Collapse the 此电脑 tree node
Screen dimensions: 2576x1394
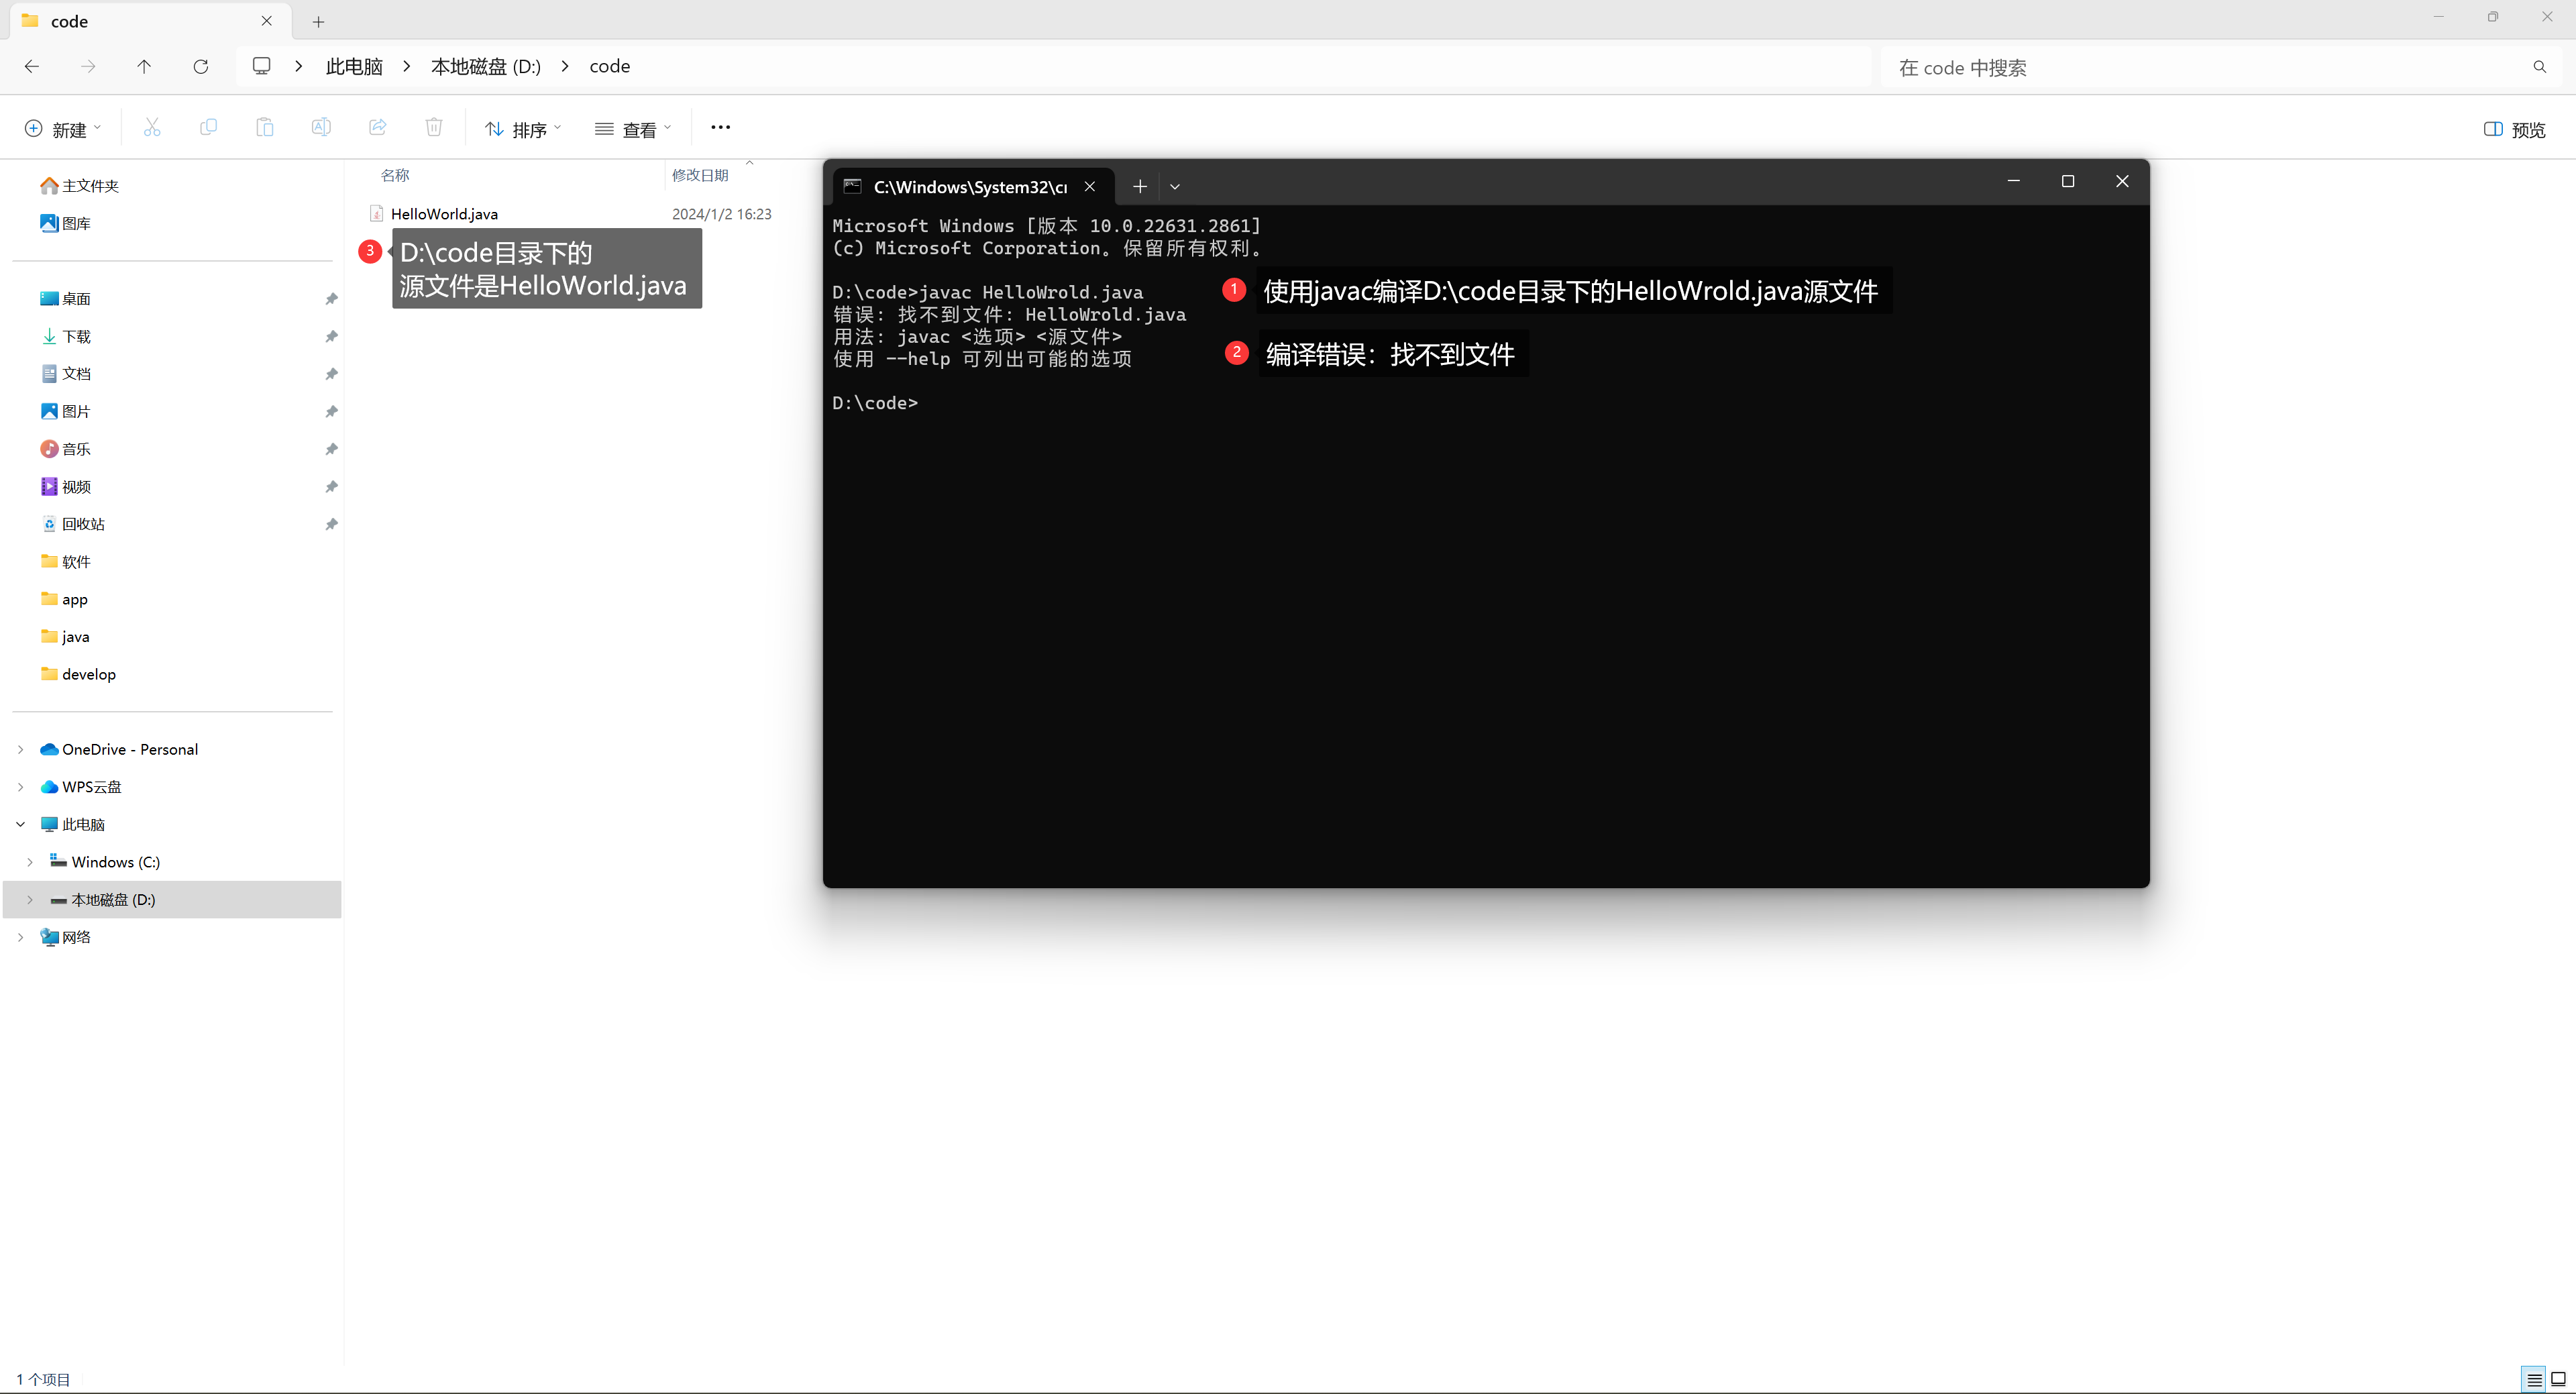click(21, 824)
